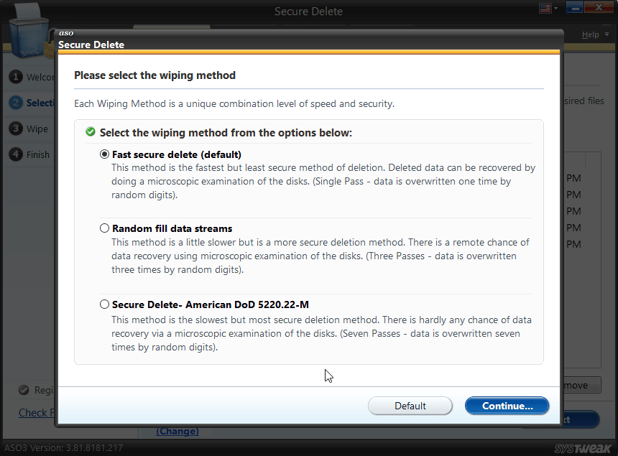
Task: Select the Random fill data streams method
Action: click(105, 228)
